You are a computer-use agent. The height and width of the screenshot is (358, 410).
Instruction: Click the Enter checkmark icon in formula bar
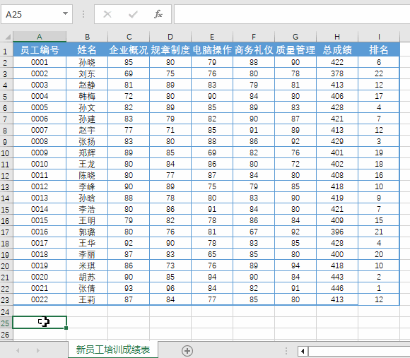(x=133, y=14)
